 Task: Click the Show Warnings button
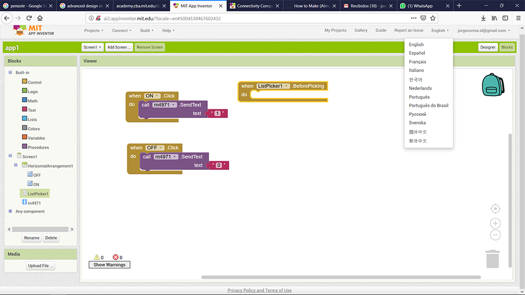coord(109,264)
